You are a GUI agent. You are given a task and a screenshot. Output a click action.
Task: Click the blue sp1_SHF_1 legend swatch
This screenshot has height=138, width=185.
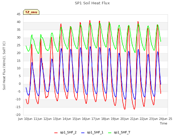pyautogui.click(x=83, y=133)
